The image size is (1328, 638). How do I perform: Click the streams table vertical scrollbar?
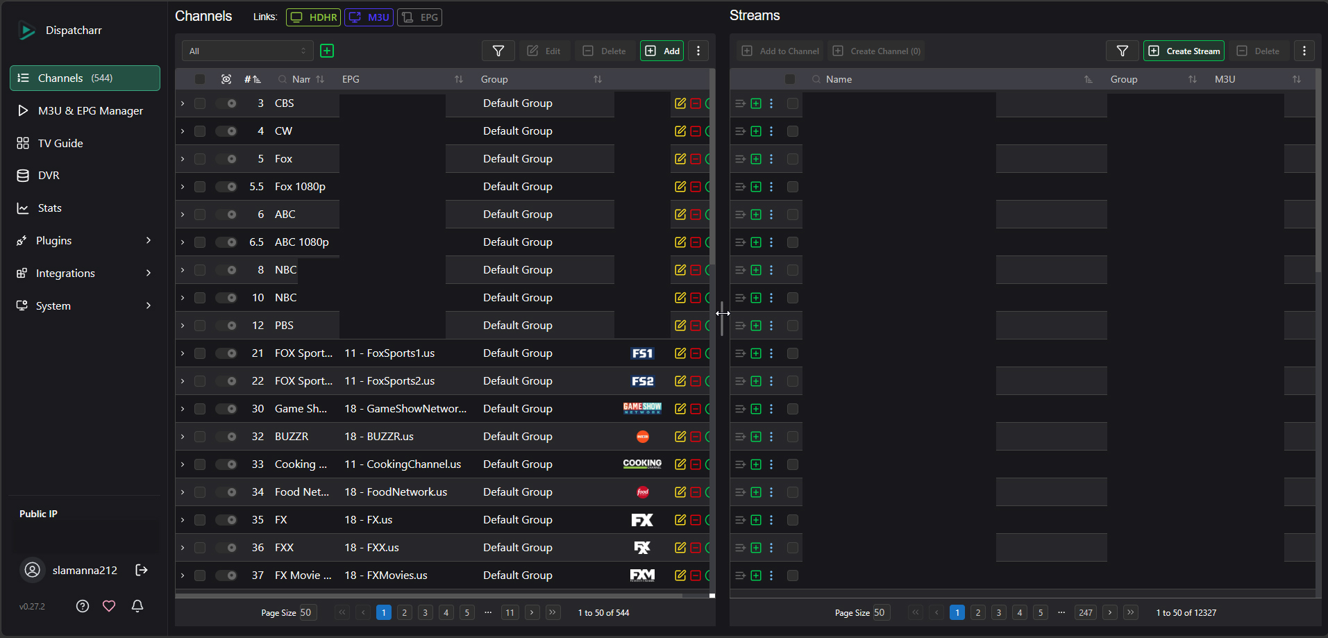pos(1319,170)
